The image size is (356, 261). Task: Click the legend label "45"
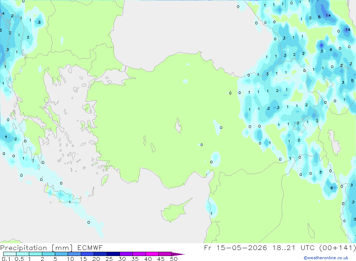point(161,259)
